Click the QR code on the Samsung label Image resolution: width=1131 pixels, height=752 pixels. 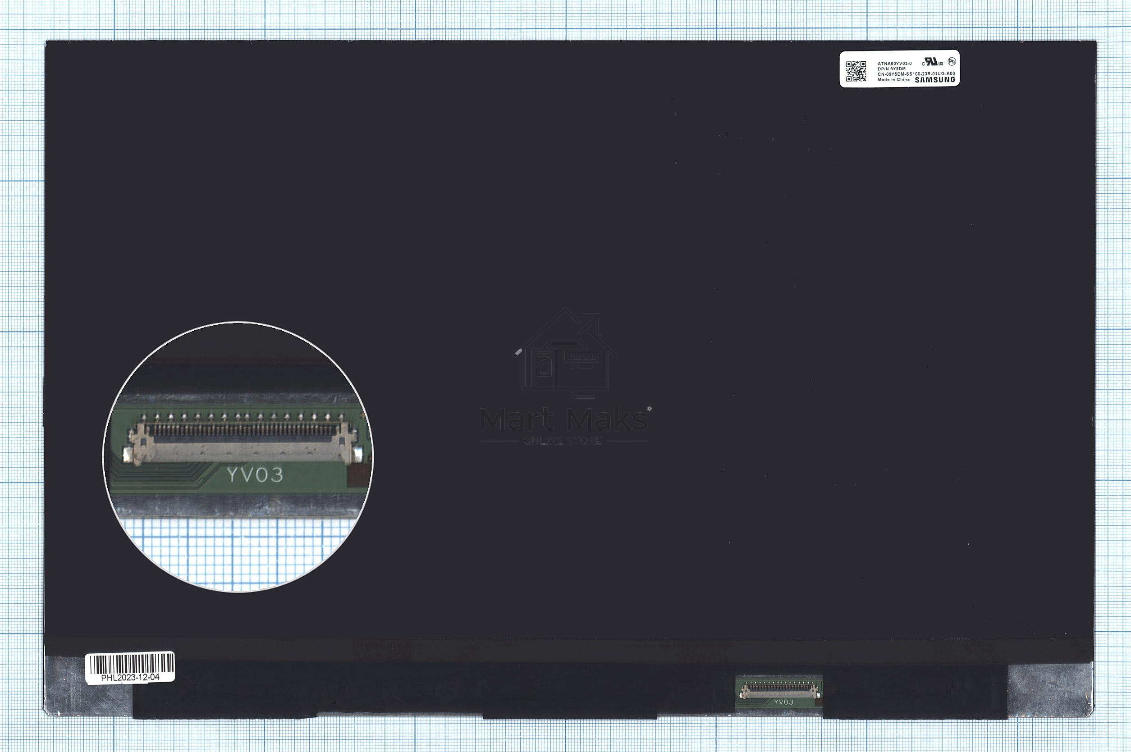[x=856, y=71]
